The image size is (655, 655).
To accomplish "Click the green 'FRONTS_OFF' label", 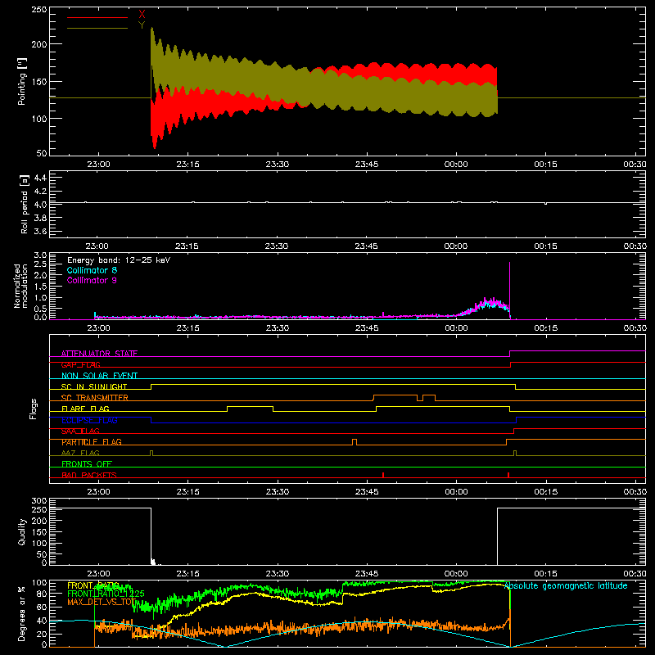I will coord(87,464).
